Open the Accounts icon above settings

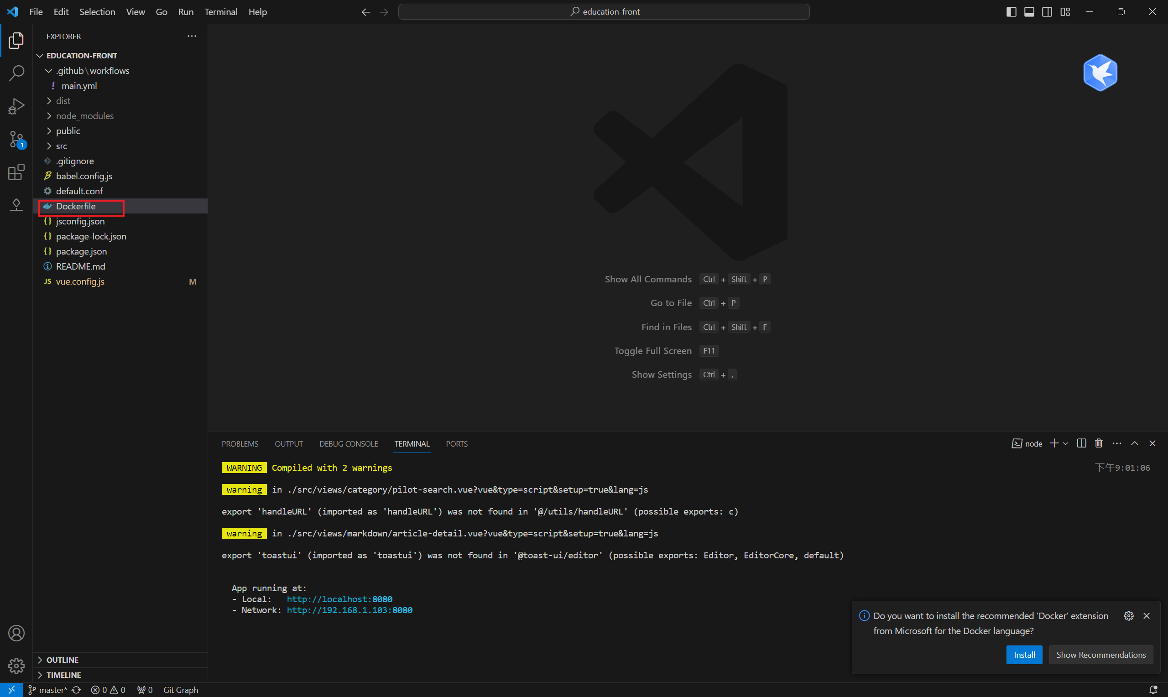click(16, 633)
